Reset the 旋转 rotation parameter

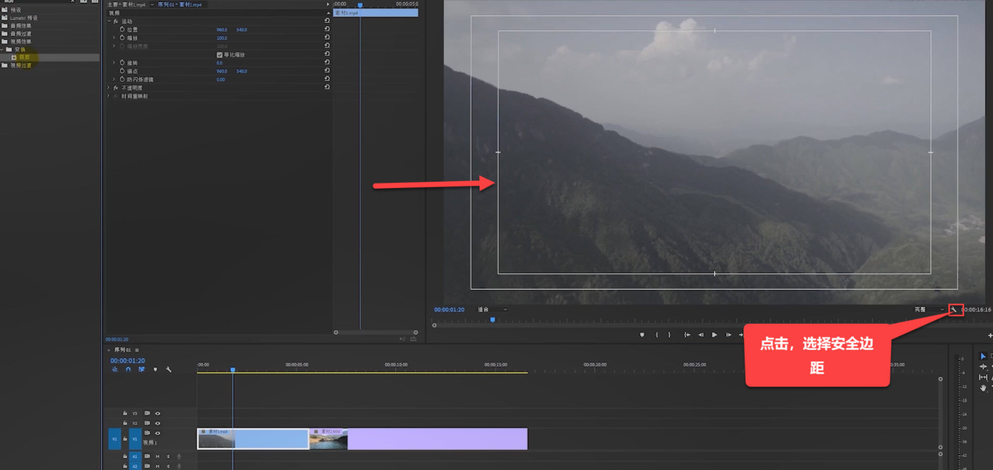tap(327, 62)
